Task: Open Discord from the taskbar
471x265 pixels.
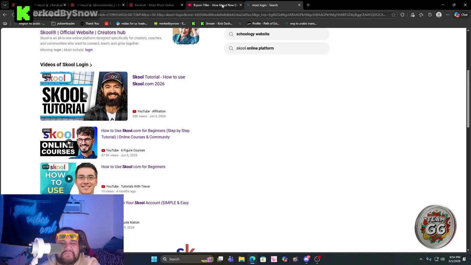Action: pyautogui.click(x=307, y=259)
